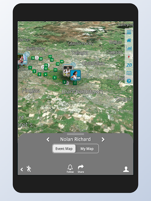This screenshot has height=201, width=151.
Task: Tap the panel drag handle lines
Action: pyautogui.click(x=75, y=134)
